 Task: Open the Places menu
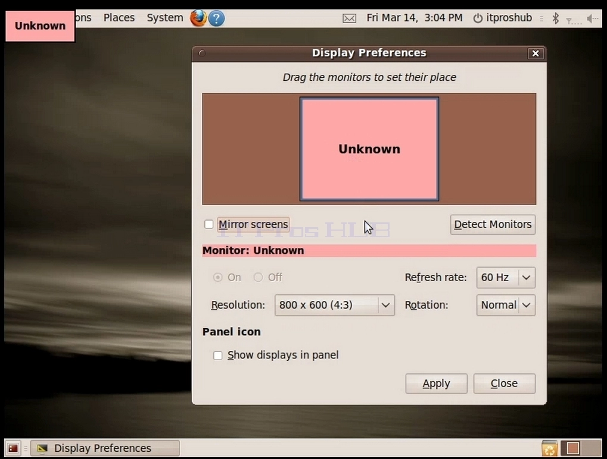tap(119, 18)
